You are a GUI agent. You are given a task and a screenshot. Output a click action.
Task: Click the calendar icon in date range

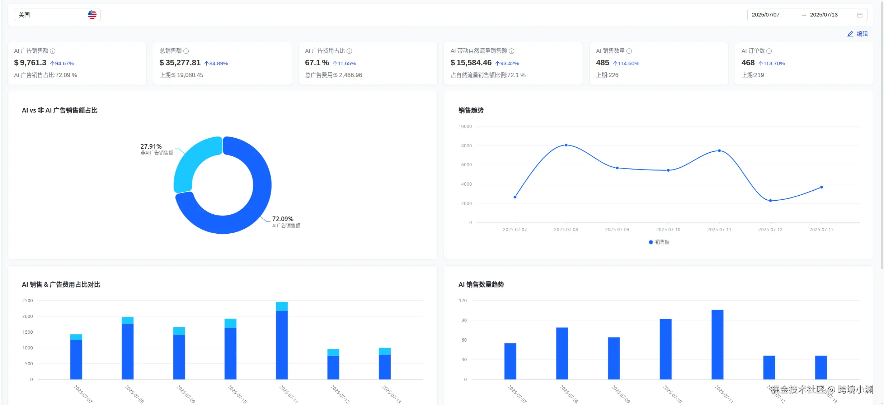click(860, 15)
